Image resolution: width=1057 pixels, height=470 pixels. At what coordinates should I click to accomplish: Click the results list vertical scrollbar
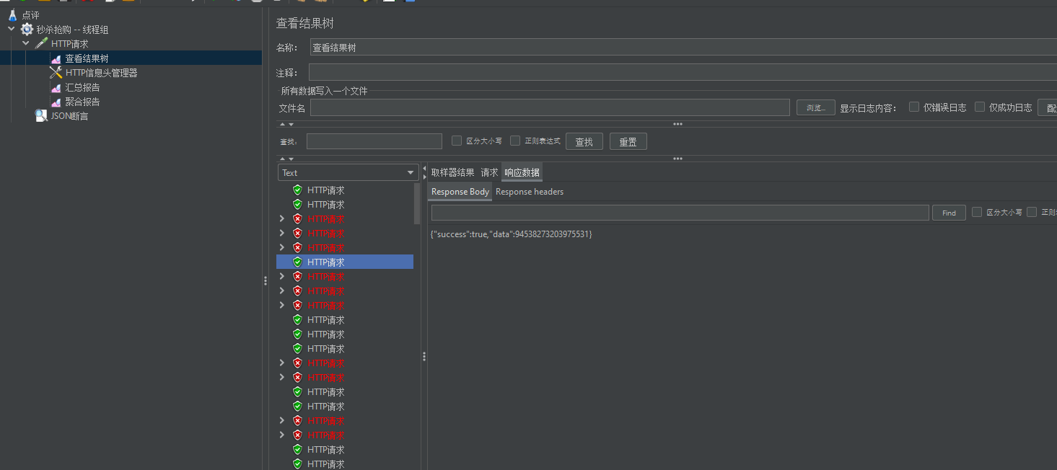416,204
